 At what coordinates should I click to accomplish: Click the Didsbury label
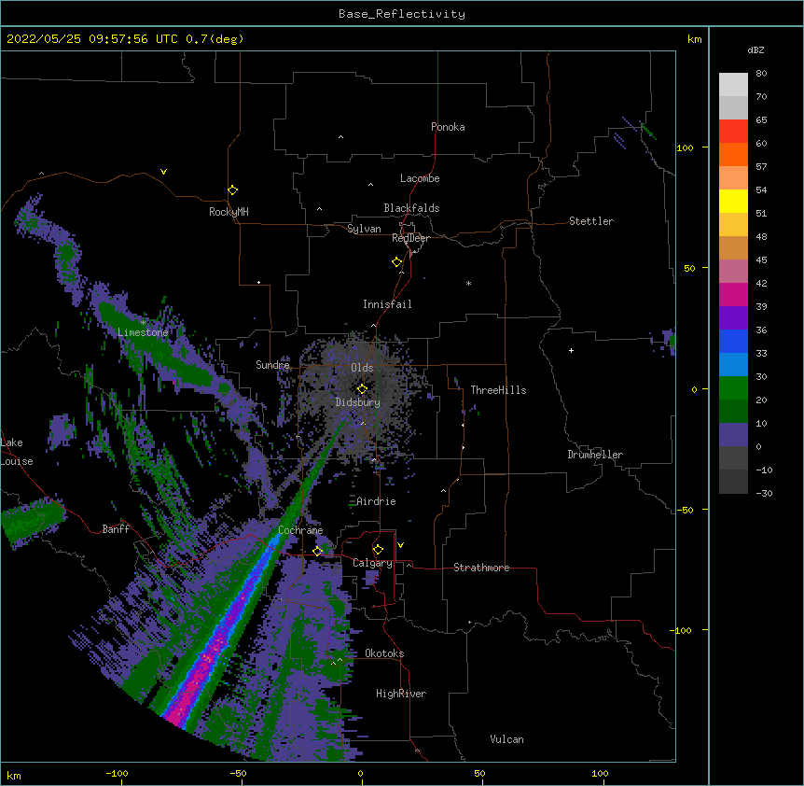(358, 402)
